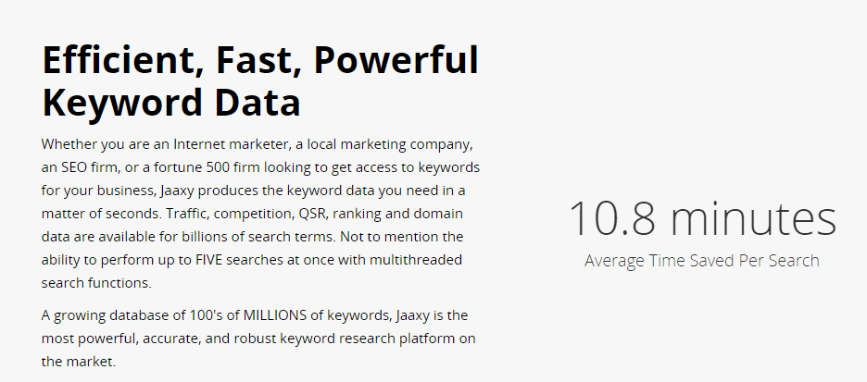Click the text 'search functions.'
867x382 pixels.
tap(96, 283)
